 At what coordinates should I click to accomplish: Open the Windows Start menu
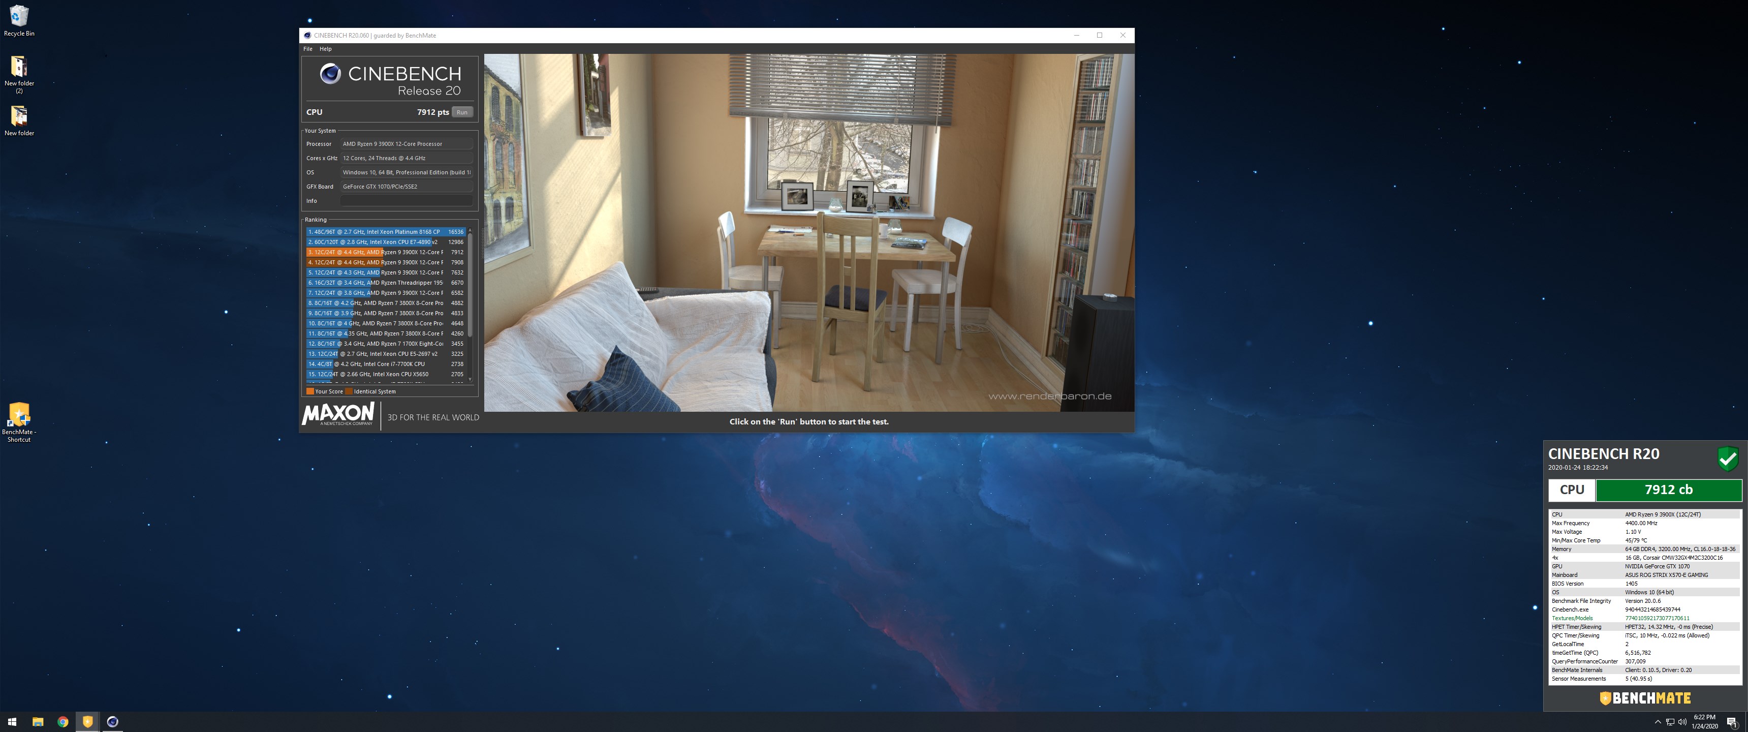click(12, 722)
